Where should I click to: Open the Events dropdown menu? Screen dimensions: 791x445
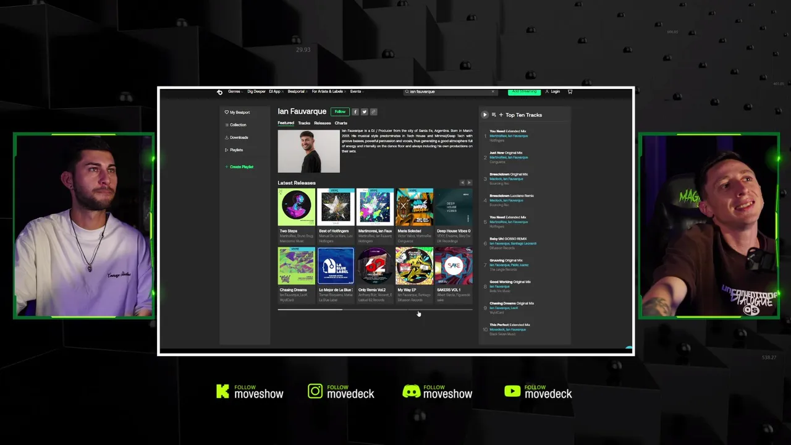tap(357, 91)
